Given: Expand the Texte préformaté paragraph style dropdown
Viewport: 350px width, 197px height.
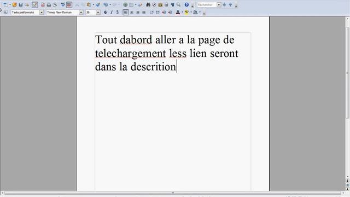Looking at the screenshot, I should (x=42, y=12).
